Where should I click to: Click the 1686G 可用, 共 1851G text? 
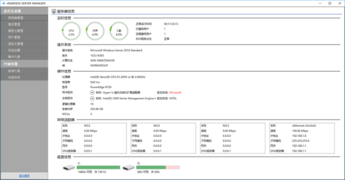92,172
